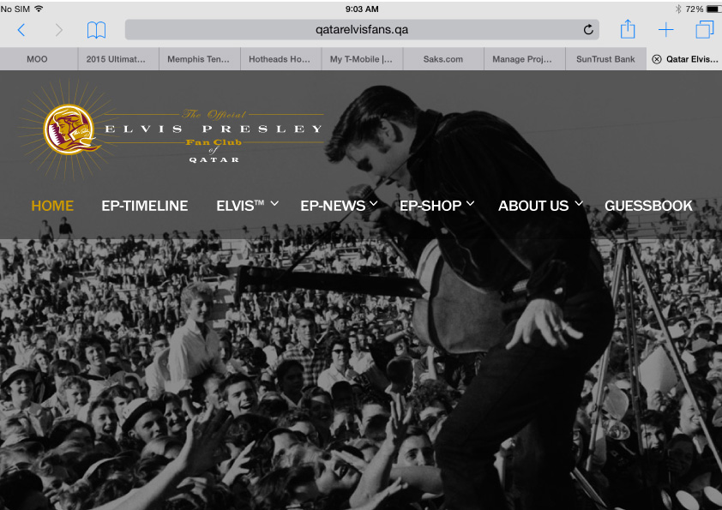Tap the Bluetooth status icon

(678, 9)
